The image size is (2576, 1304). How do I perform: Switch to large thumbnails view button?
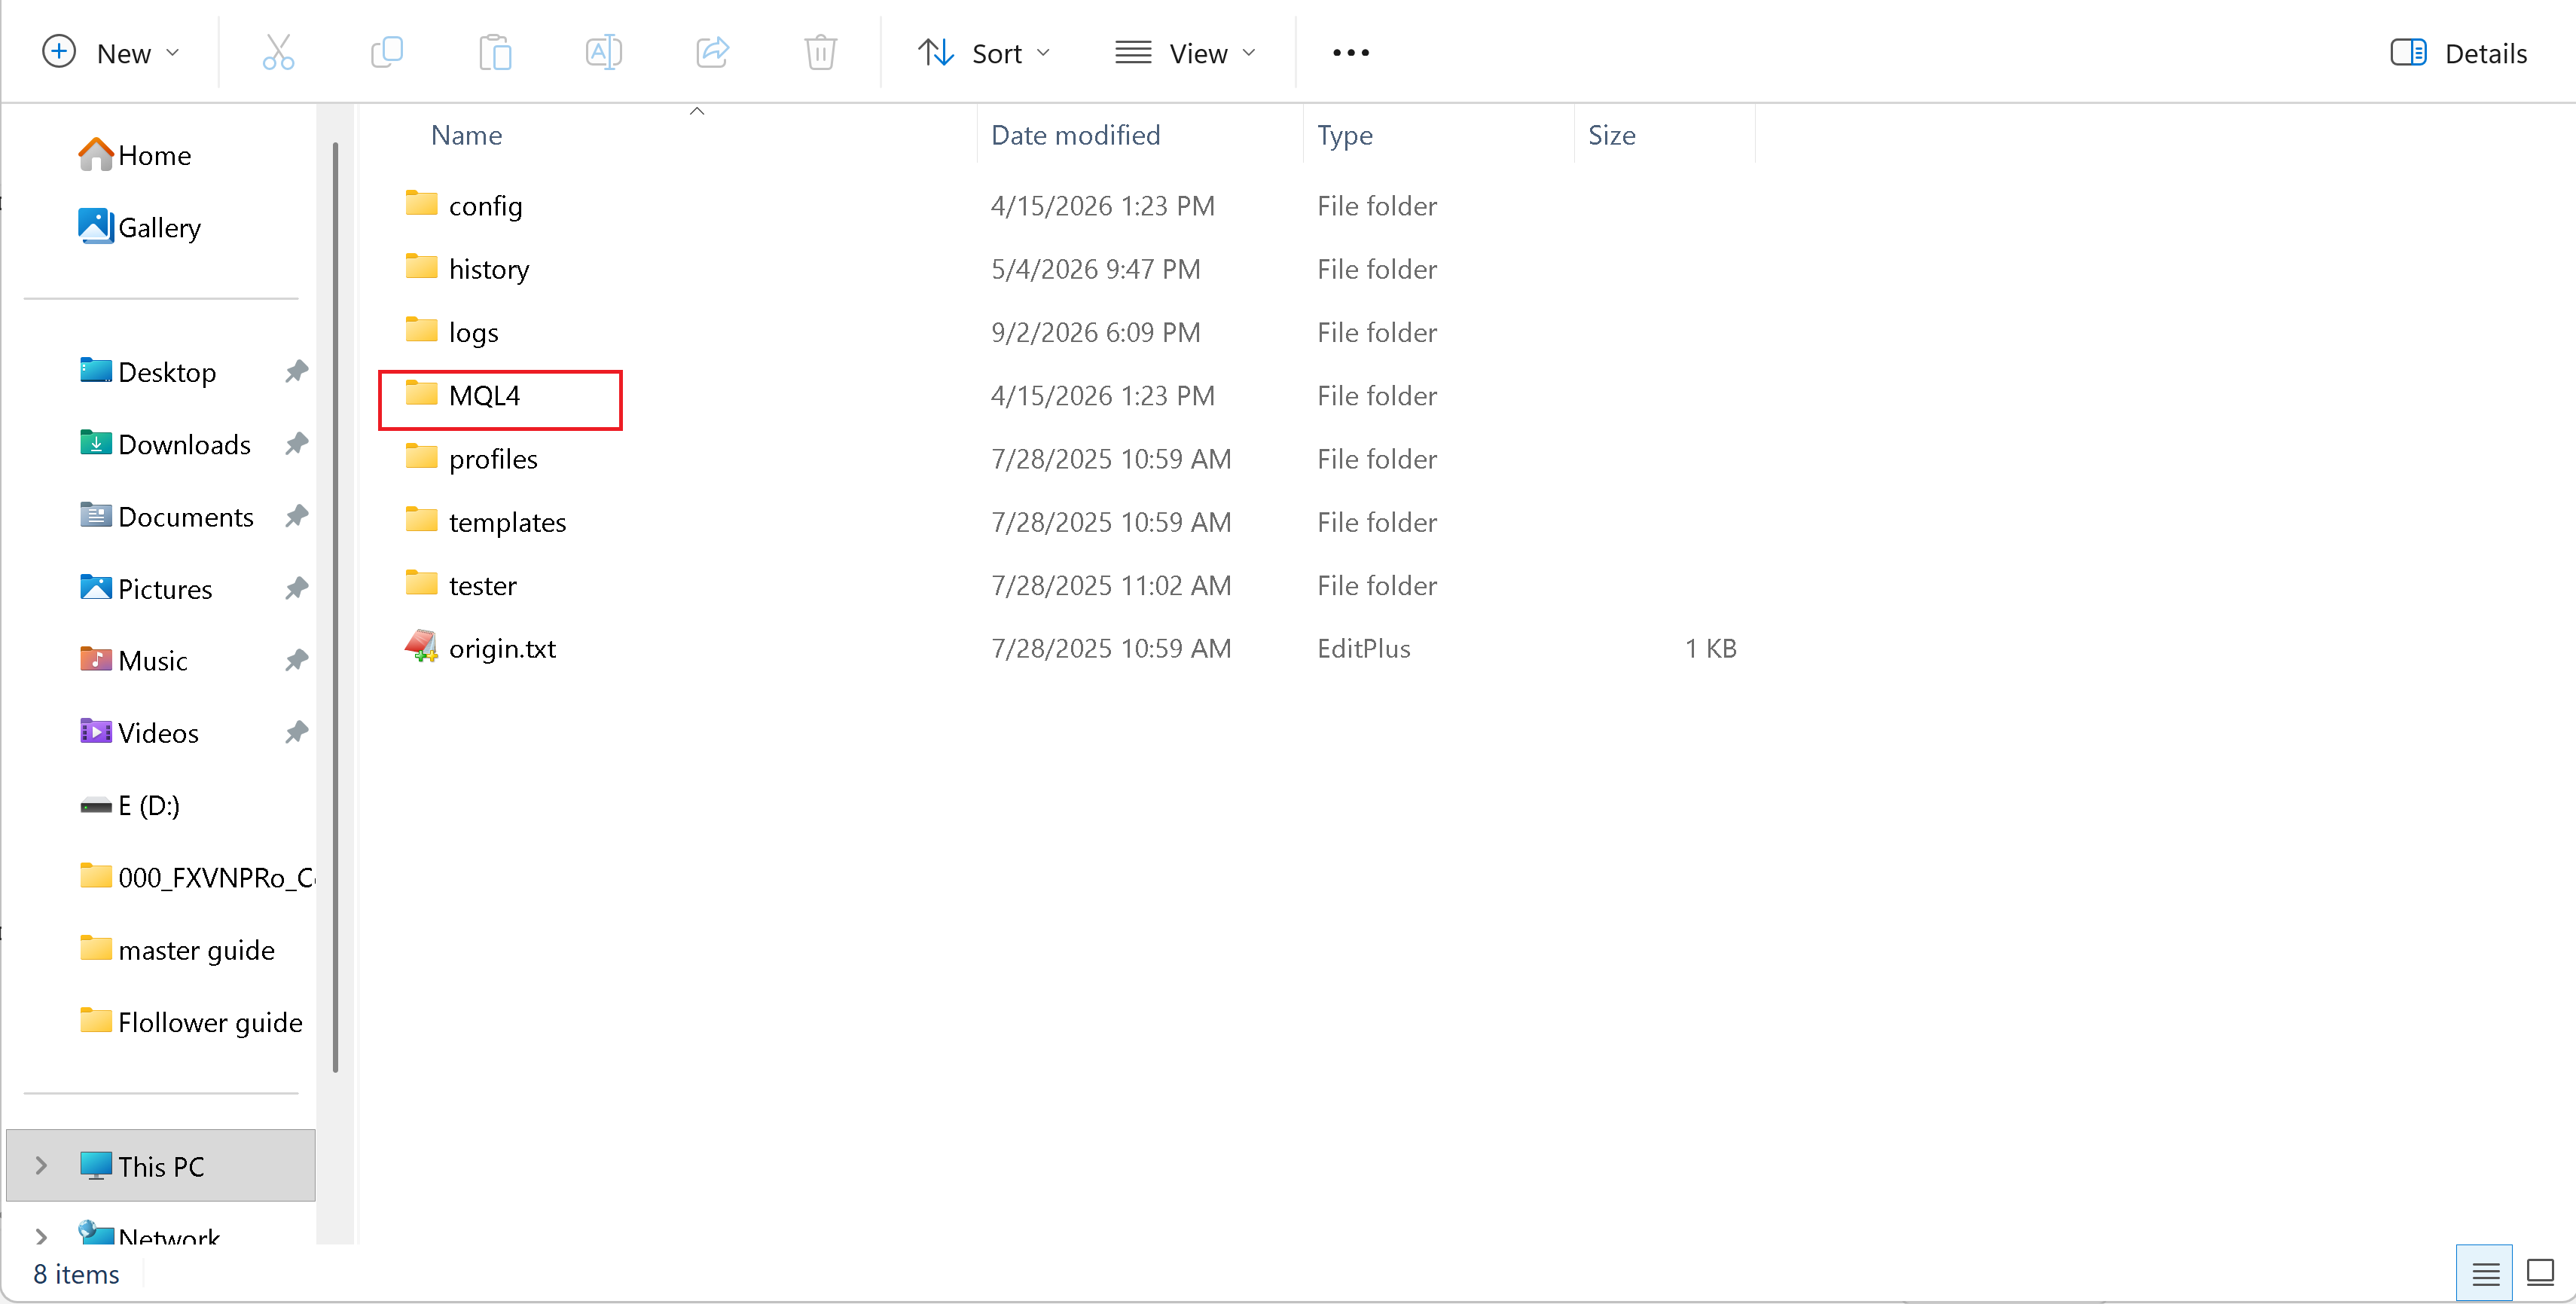point(2540,1273)
